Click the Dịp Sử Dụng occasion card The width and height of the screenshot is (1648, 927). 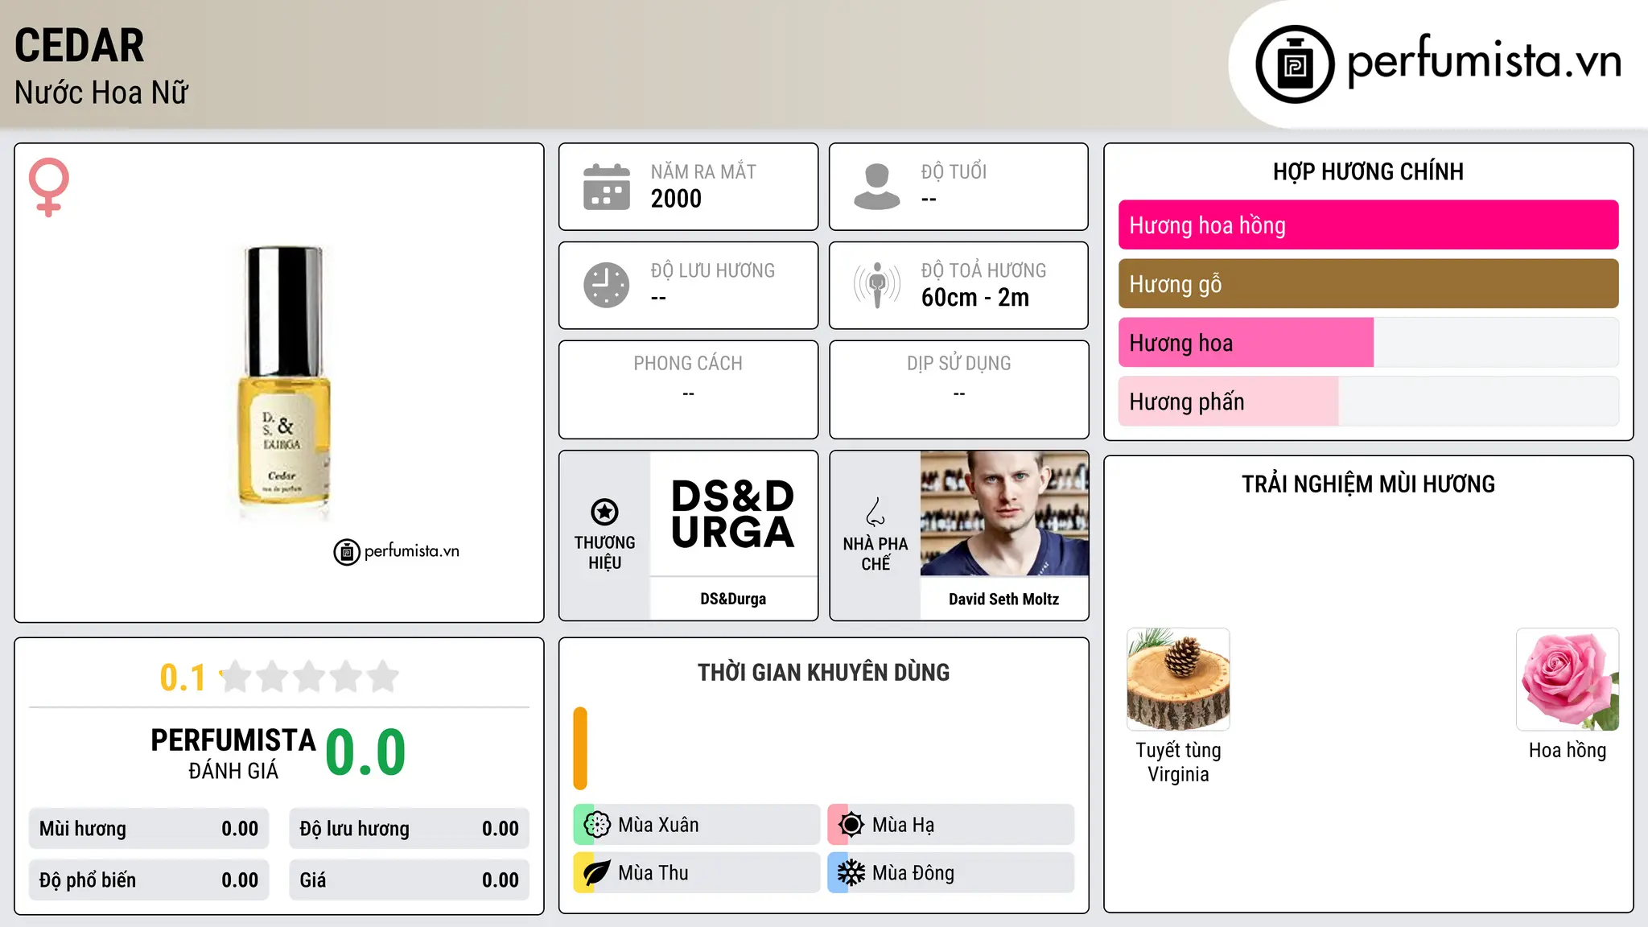tap(959, 389)
